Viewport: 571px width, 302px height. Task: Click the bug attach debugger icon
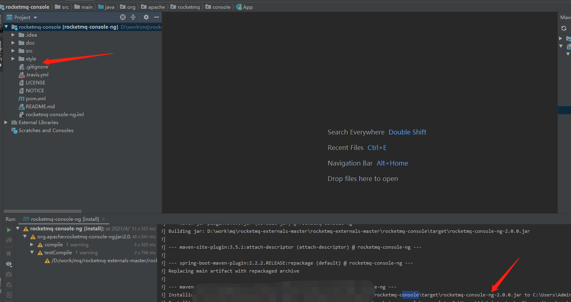pos(9,284)
